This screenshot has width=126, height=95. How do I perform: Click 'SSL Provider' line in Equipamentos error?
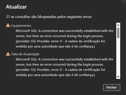click(60, 41)
